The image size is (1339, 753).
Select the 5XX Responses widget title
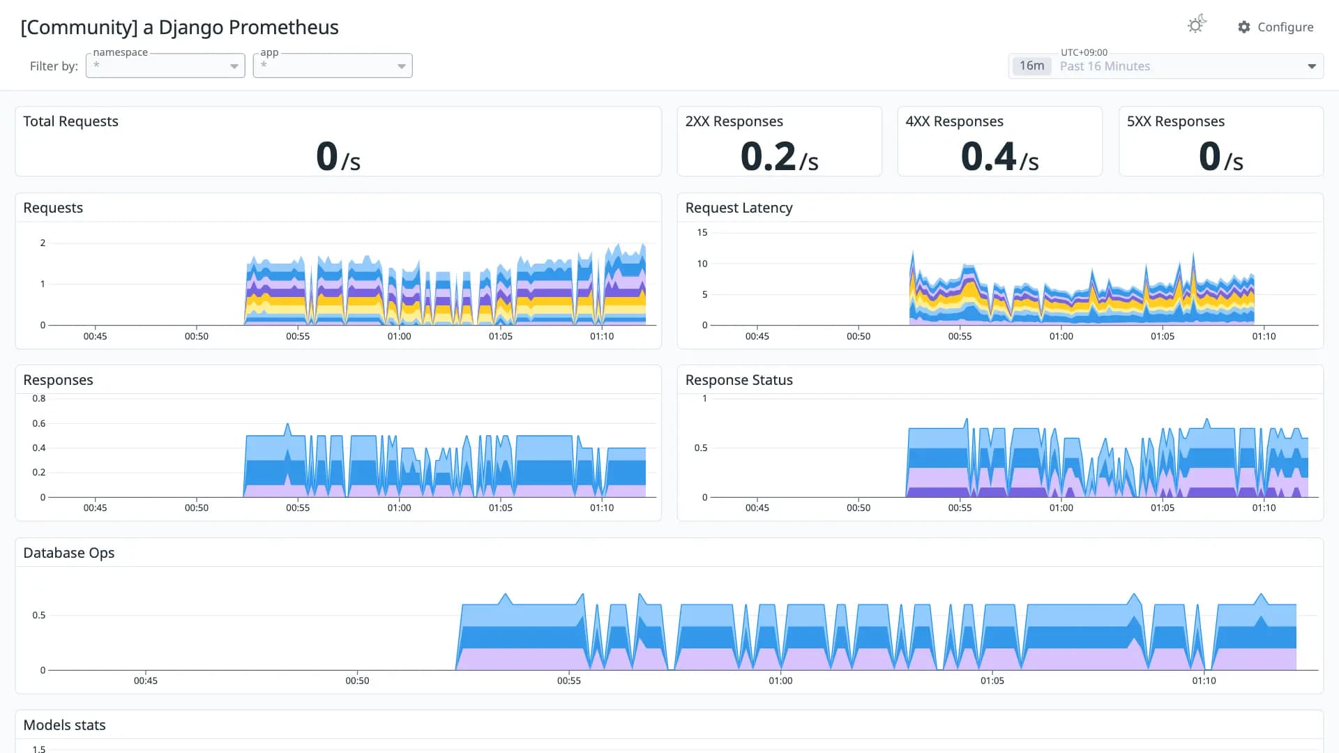coord(1175,121)
